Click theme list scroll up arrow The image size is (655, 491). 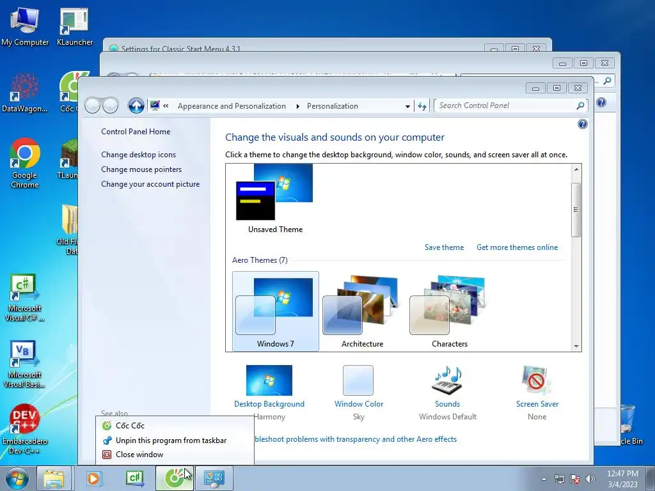(576, 169)
